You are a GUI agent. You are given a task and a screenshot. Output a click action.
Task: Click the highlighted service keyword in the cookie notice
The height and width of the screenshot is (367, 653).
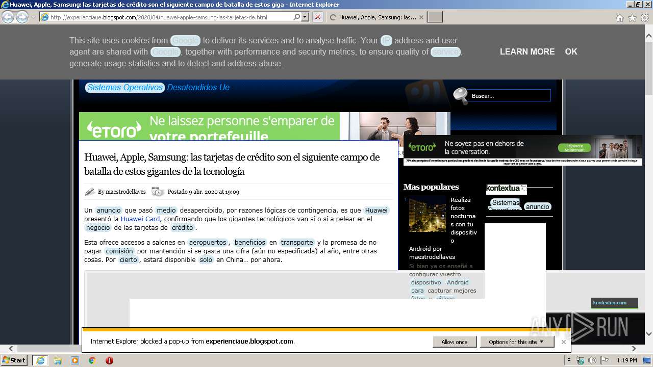click(x=446, y=52)
